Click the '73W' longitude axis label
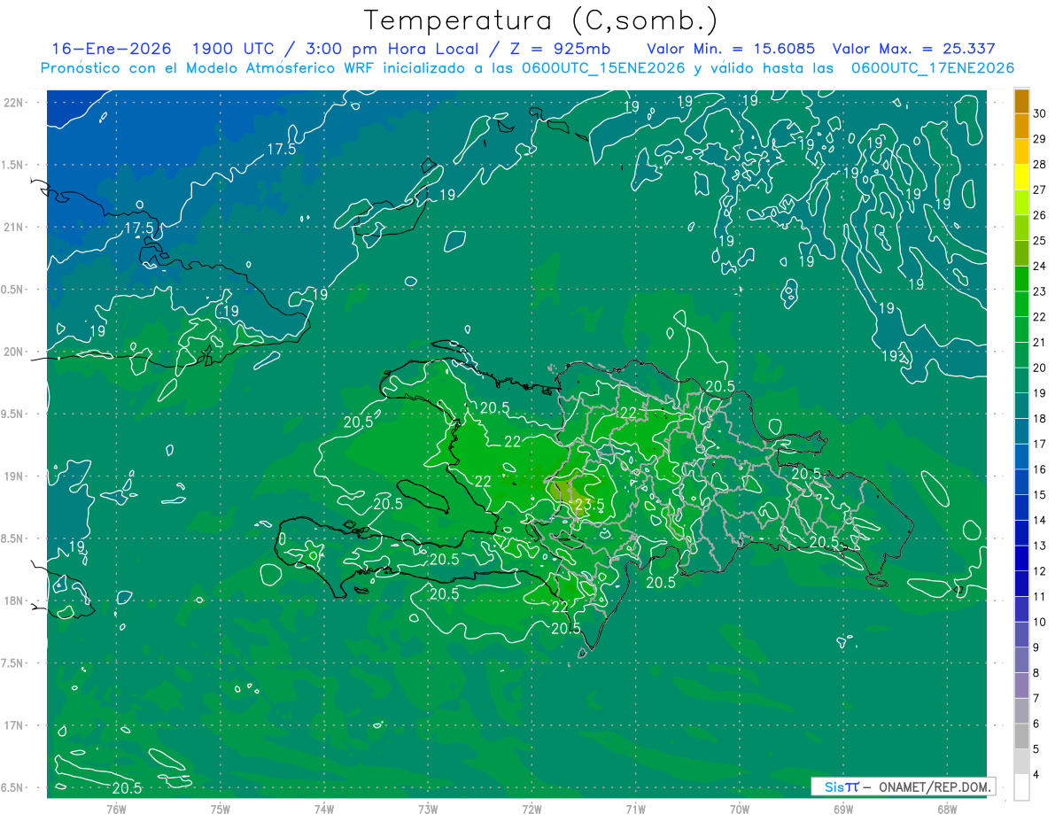This screenshot has height=821, width=1063. (428, 809)
